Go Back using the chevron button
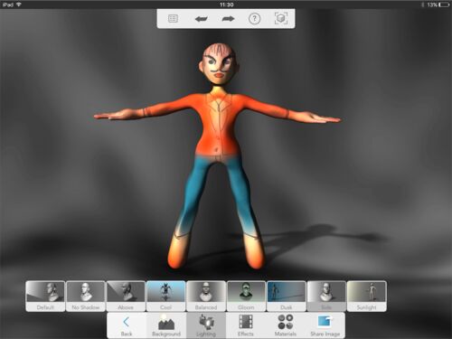 [127, 325]
